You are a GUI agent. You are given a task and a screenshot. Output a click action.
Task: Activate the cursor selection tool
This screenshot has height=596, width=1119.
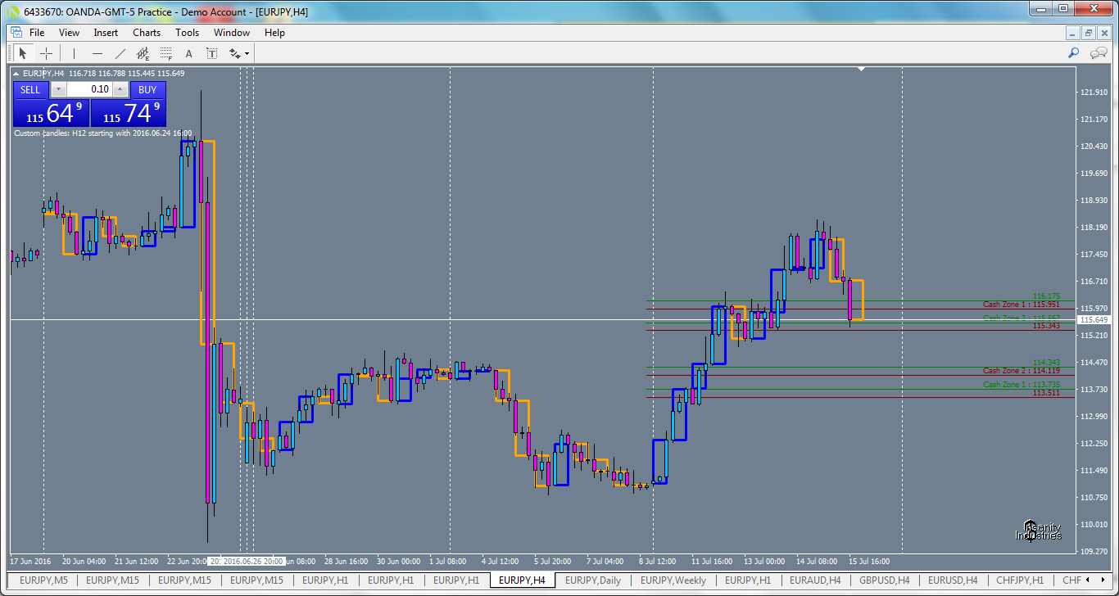coord(22,53)
